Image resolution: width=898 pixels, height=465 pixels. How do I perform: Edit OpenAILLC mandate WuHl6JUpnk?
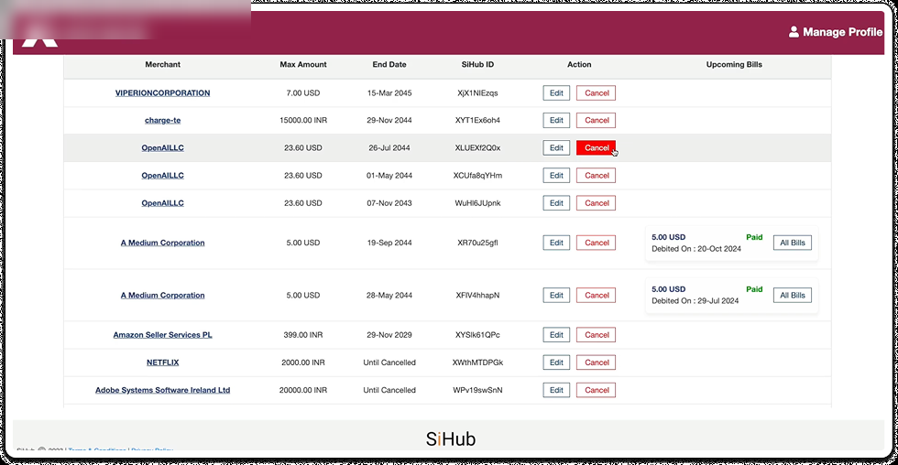tap(556, 203)
